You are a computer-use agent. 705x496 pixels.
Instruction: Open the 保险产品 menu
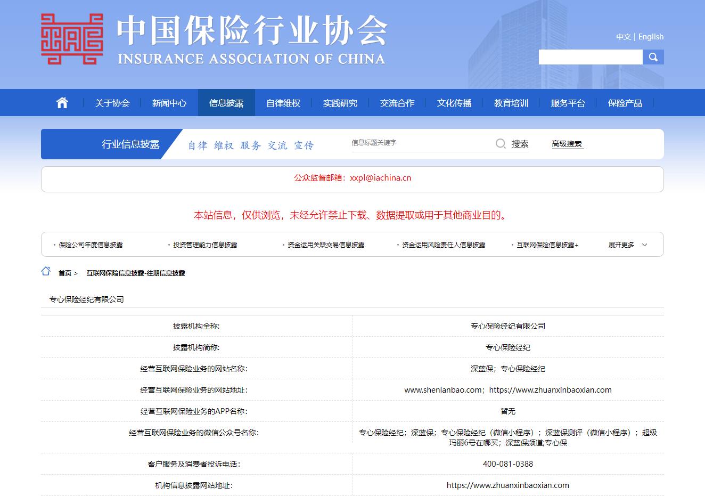click(x=625, y=102)
